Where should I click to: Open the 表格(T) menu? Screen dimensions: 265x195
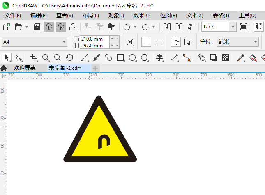[221, 16]
